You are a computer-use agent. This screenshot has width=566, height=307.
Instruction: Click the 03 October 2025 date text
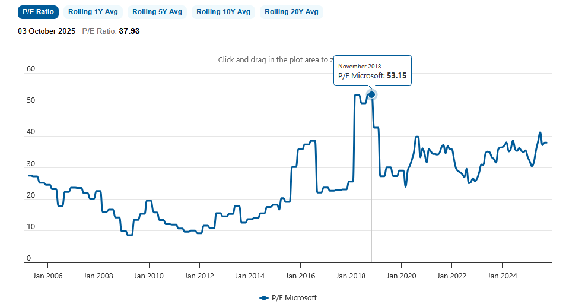47,31
